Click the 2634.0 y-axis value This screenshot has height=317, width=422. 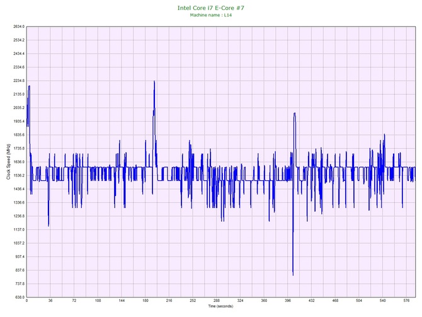pyautogui.click(x=19, y=26)
